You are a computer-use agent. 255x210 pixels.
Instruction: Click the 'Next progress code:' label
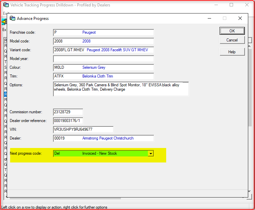click(x=26, y=153)
